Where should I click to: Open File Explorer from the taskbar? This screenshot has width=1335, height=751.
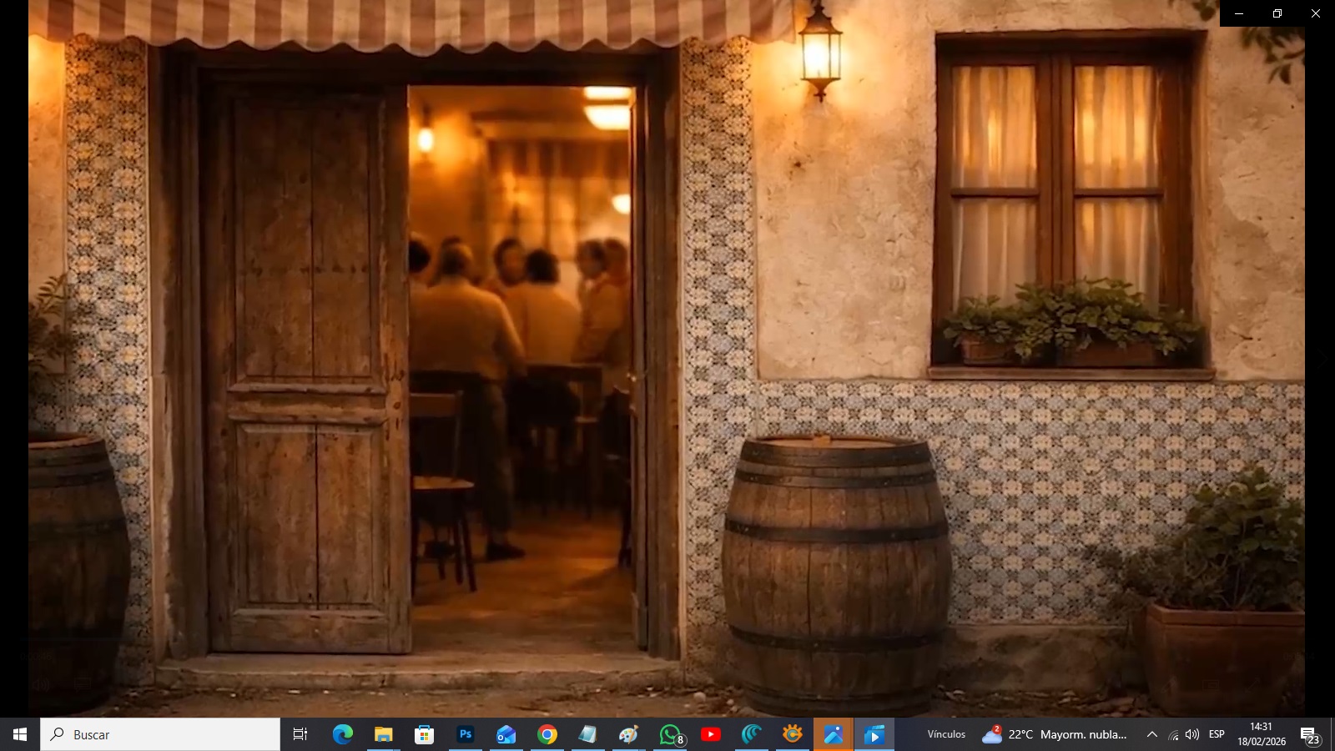[383, 734]
